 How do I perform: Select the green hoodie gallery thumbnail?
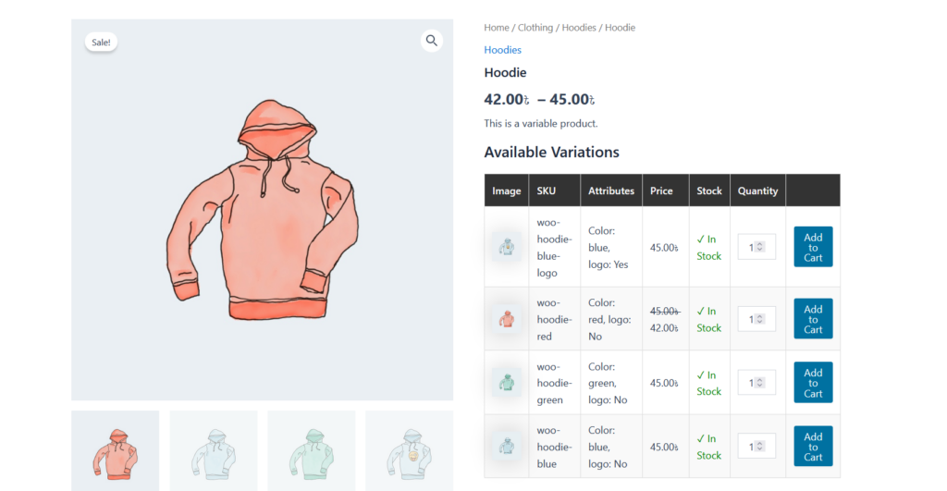click(312, 450)
